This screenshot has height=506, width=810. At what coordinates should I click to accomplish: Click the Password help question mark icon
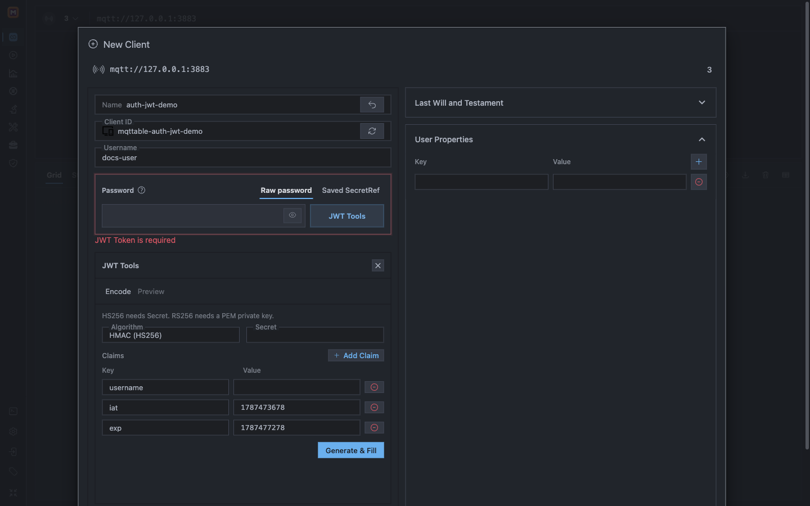coord(142,190)
